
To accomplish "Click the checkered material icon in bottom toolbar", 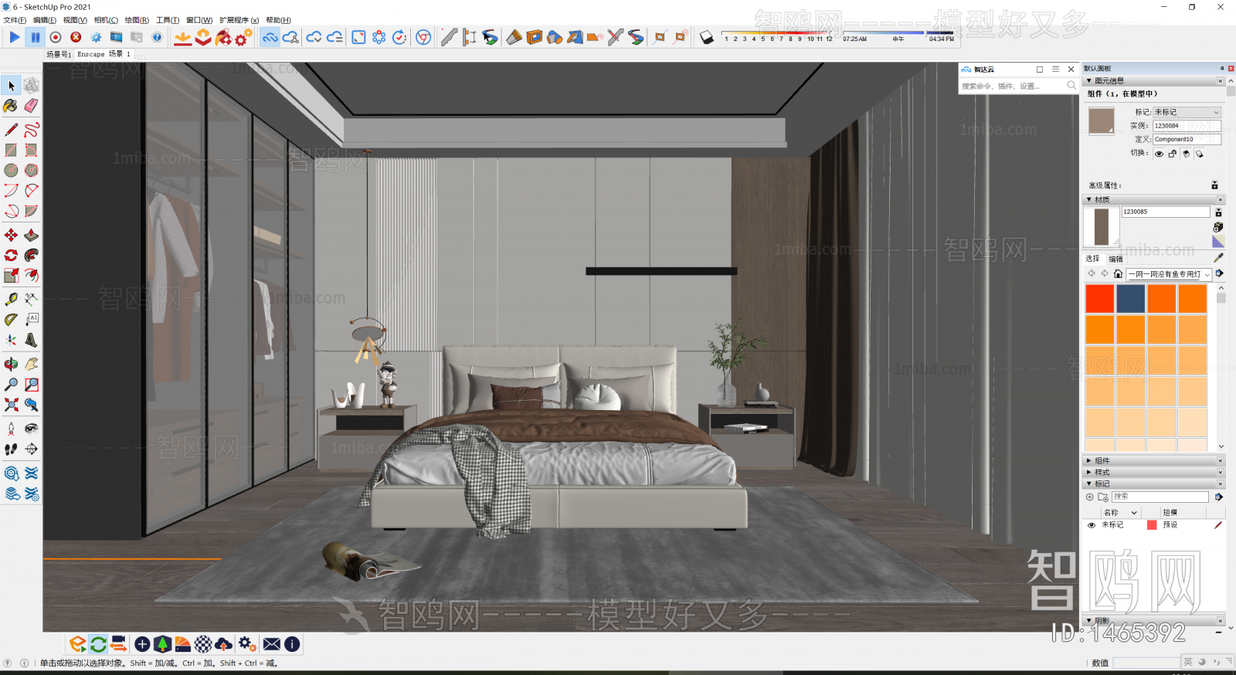I will (203, 644).
